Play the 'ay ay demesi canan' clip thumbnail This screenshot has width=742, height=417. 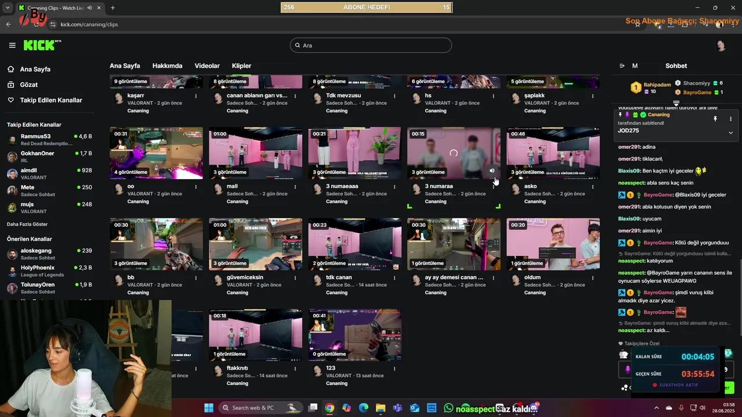tap(454, 244)
